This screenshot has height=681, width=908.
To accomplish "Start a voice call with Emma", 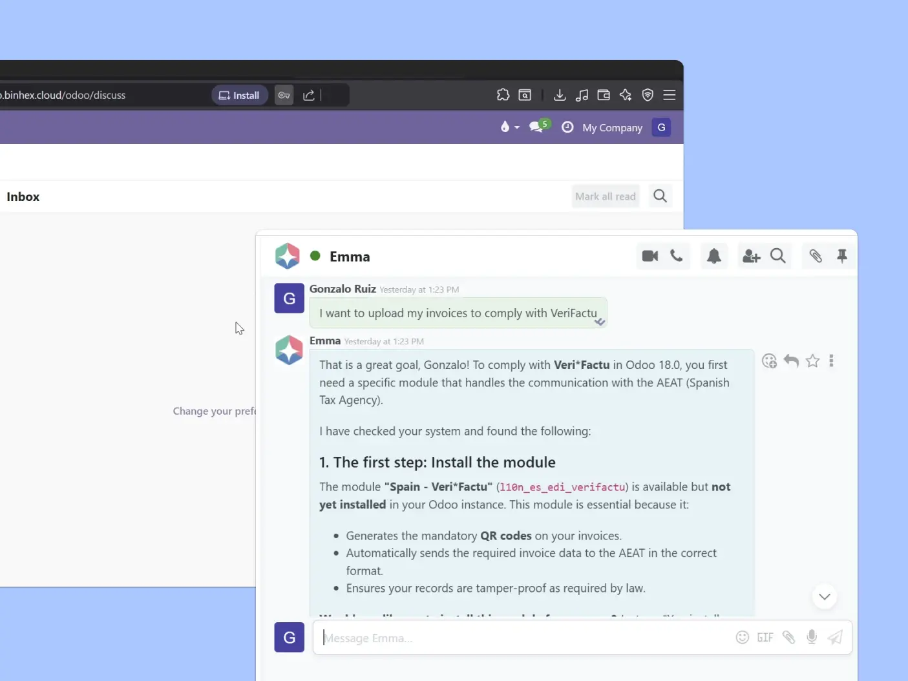I will (677, 257).
